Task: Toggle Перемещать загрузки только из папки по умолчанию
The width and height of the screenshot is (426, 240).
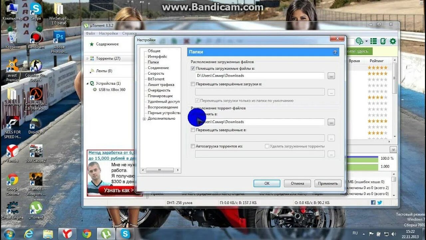Action: coord(197,100)
